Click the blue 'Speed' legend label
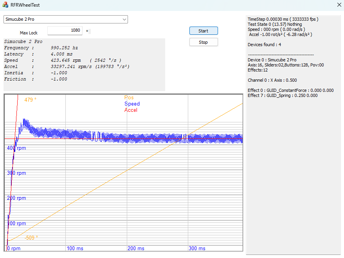The width and height of the screenshot is (344, 258). (132, 104)
